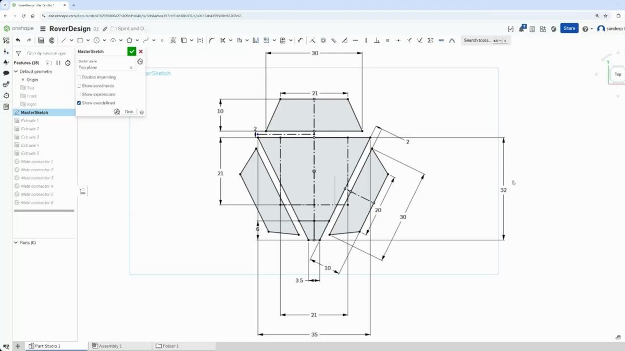Cancel MasterSketch with red X
This screenshot has height=351, width=625.
pos(141,51)
